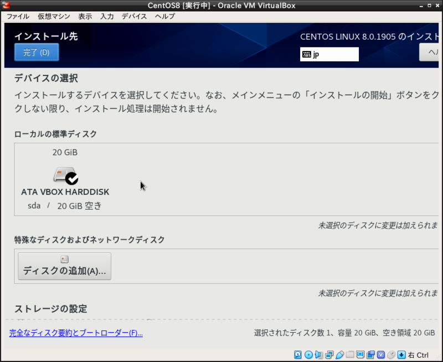Click the sda / 20 GiB 空き text
The width and height of the screenshot is (443, 362).
point(65,206)
